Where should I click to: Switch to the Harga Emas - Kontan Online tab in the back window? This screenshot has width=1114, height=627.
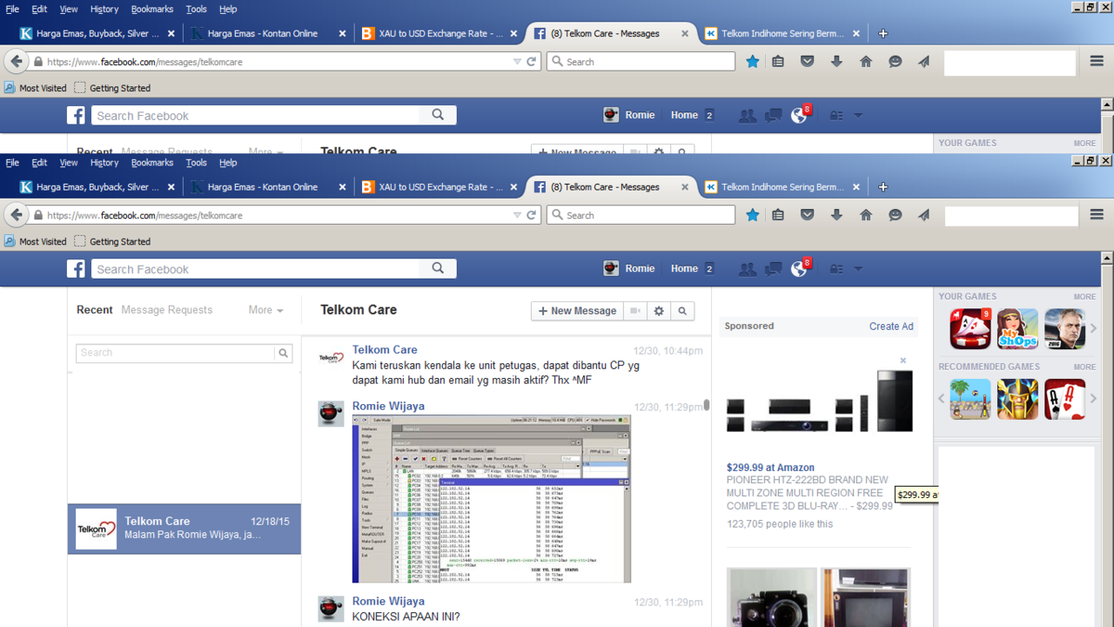coord(262,34)
